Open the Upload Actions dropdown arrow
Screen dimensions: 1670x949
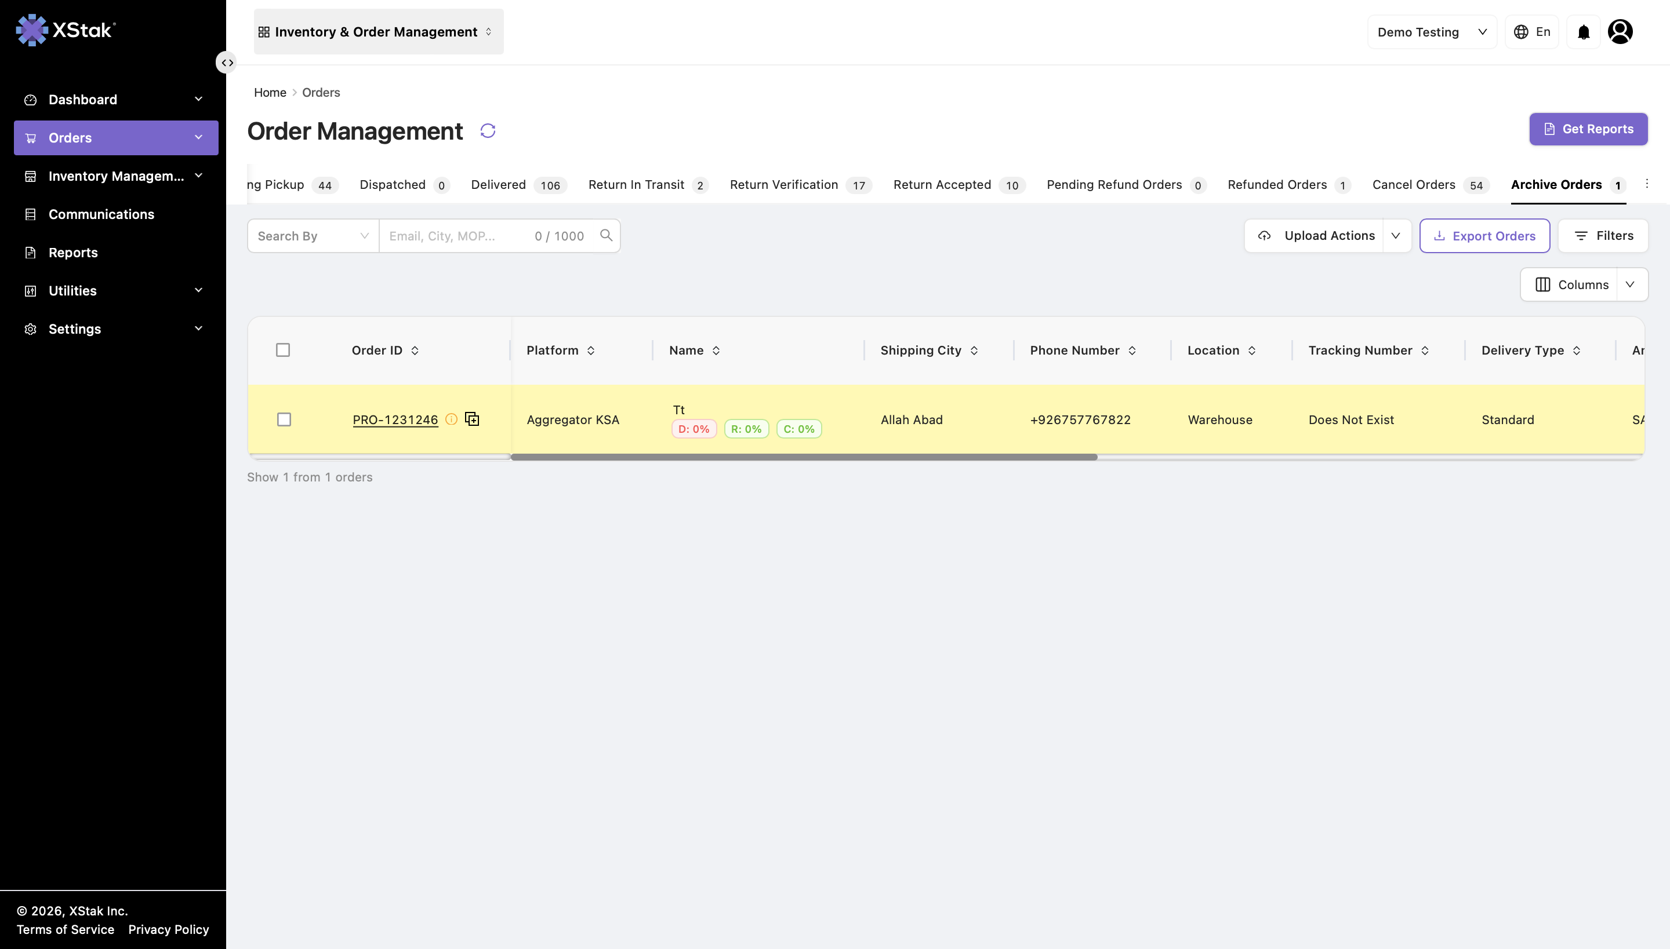(1396, 235)
